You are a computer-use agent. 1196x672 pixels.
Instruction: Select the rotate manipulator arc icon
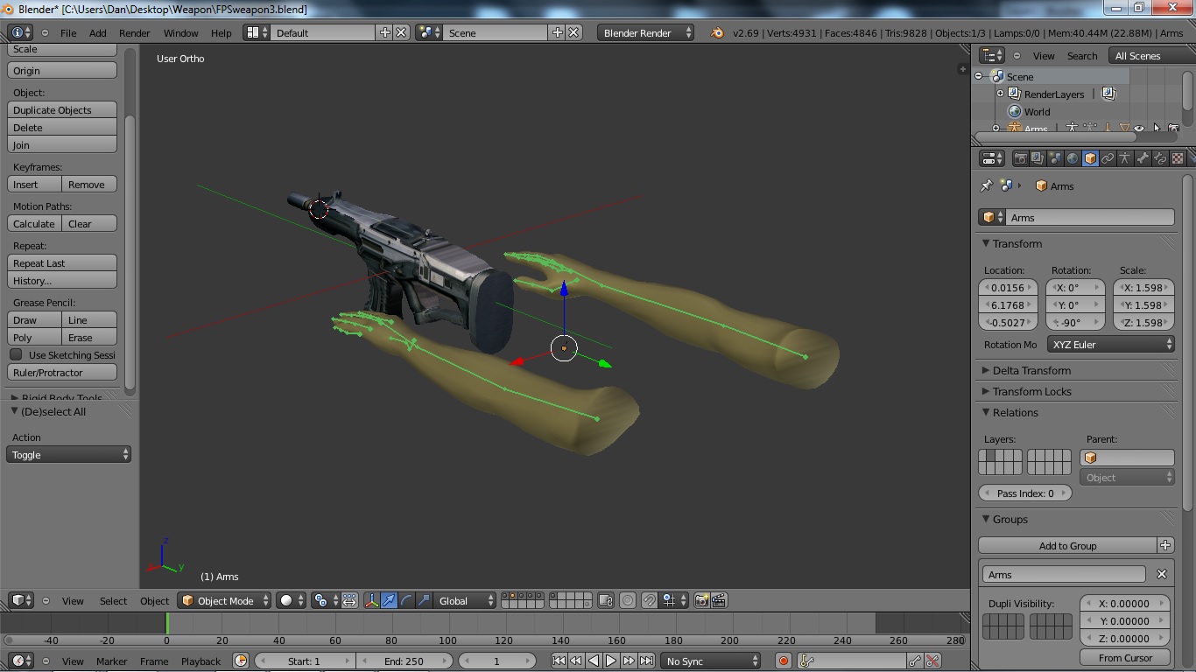(406, 600)
